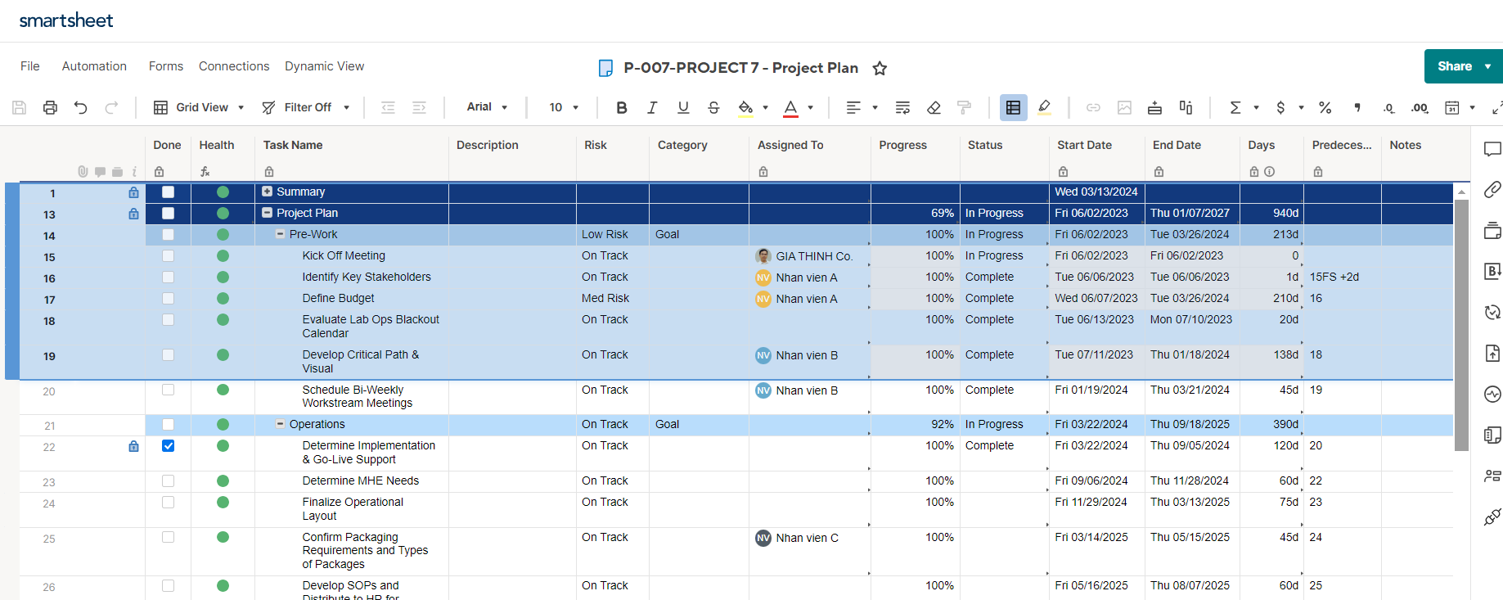Click the End Date column header
The height and width of the screenshot is (600, 1503).
tap(1177, 145)
